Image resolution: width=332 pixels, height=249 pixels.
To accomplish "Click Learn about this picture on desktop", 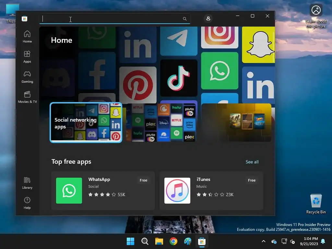I will [x=316, y=16].
